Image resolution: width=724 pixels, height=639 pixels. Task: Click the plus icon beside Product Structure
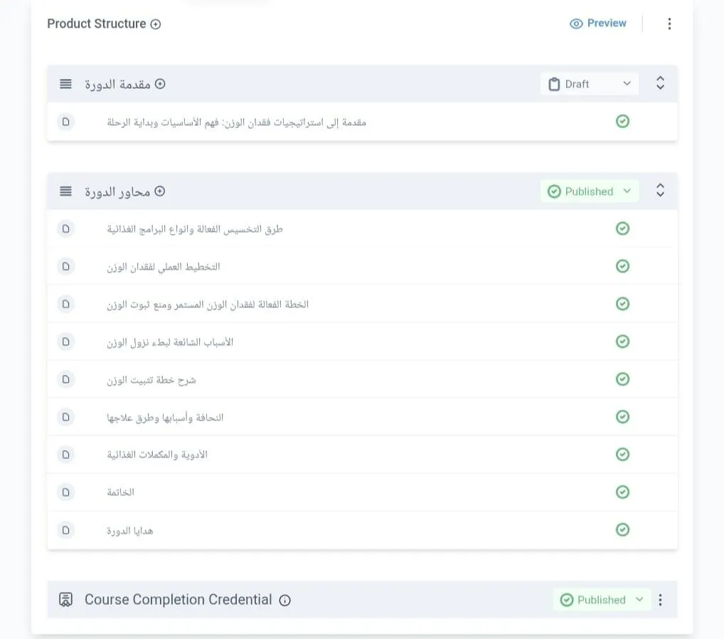[x=156, y=24]
